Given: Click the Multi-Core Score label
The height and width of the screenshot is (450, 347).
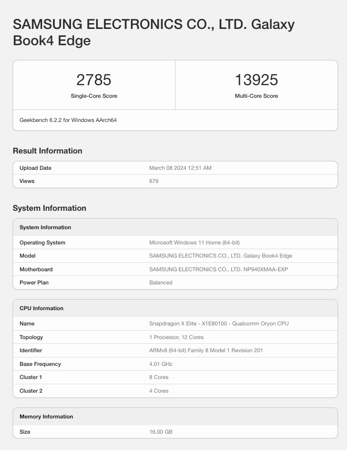Looking at the screenshot, I should point(256,96).
